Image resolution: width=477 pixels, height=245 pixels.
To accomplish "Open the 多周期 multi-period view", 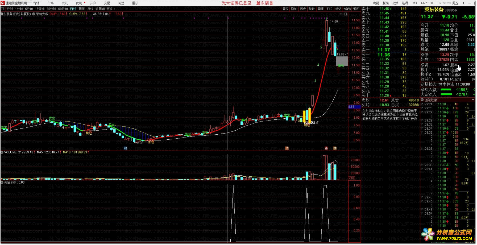I will [x=100, y=9].
